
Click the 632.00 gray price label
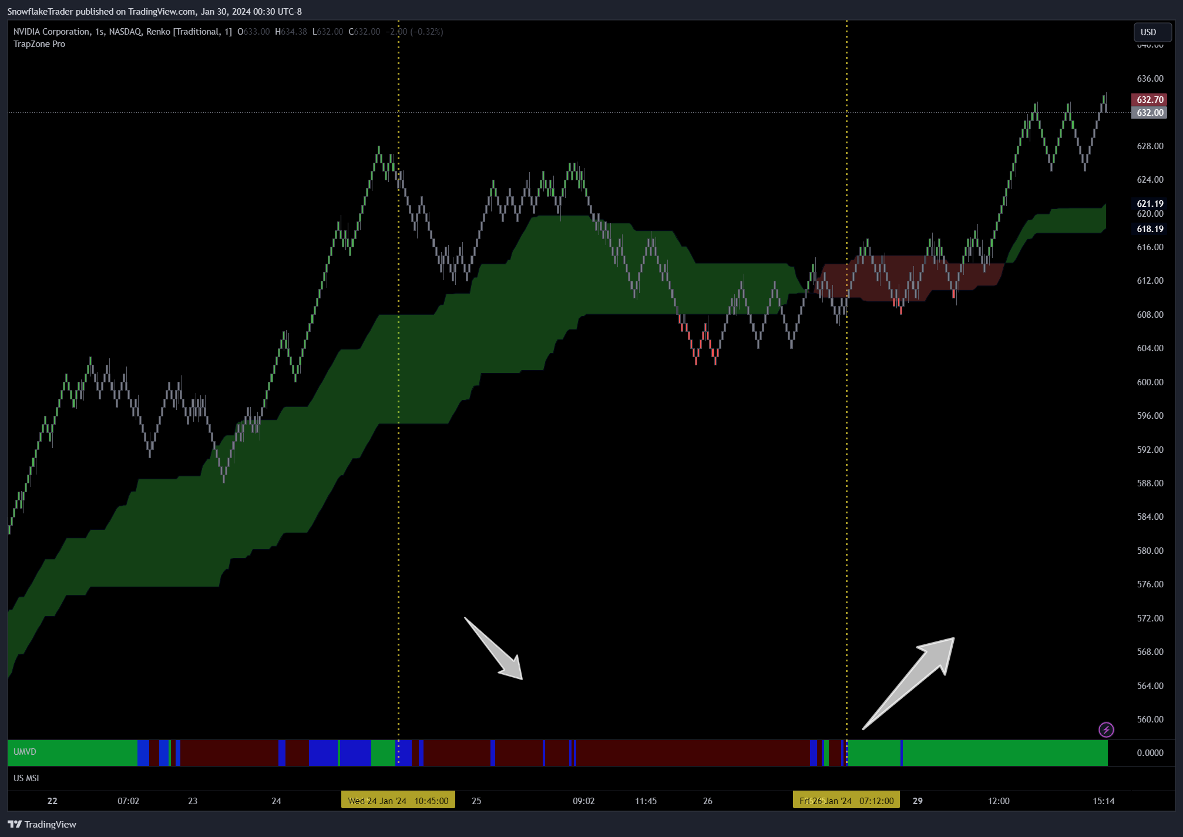click(1150, 113)
